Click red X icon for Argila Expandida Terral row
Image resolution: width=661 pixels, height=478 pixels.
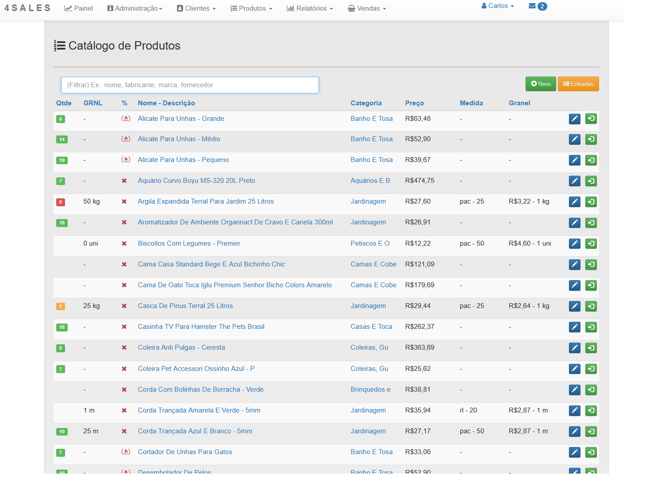124,202
